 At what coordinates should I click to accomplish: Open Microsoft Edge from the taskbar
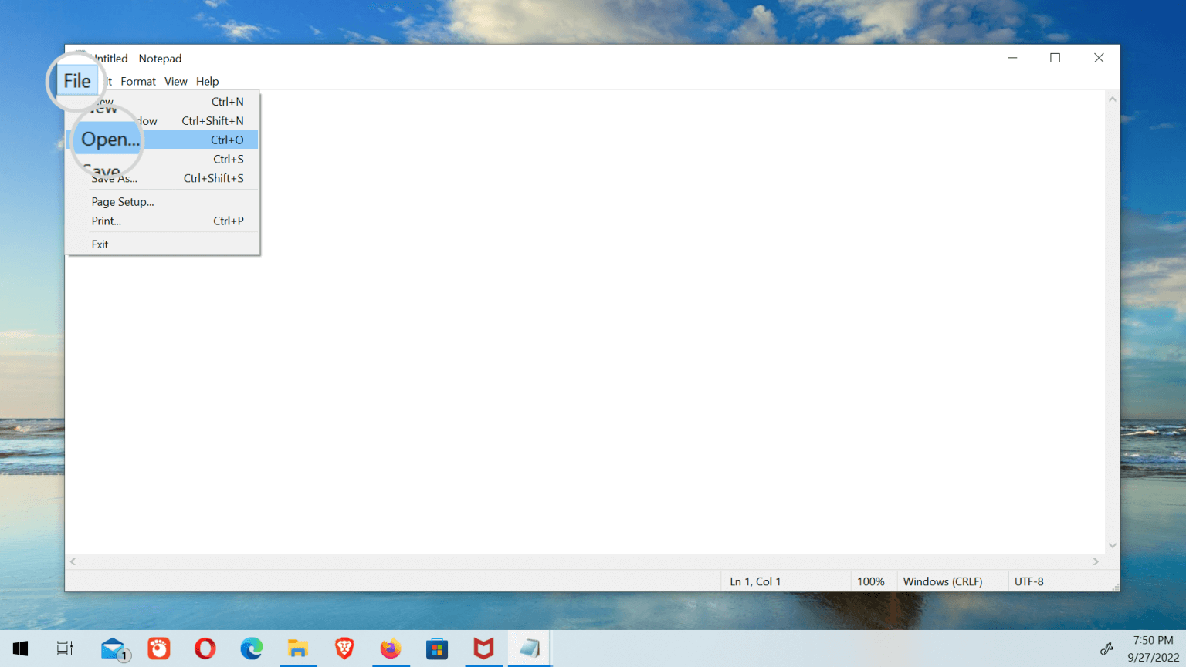click(x=252, y=648)
